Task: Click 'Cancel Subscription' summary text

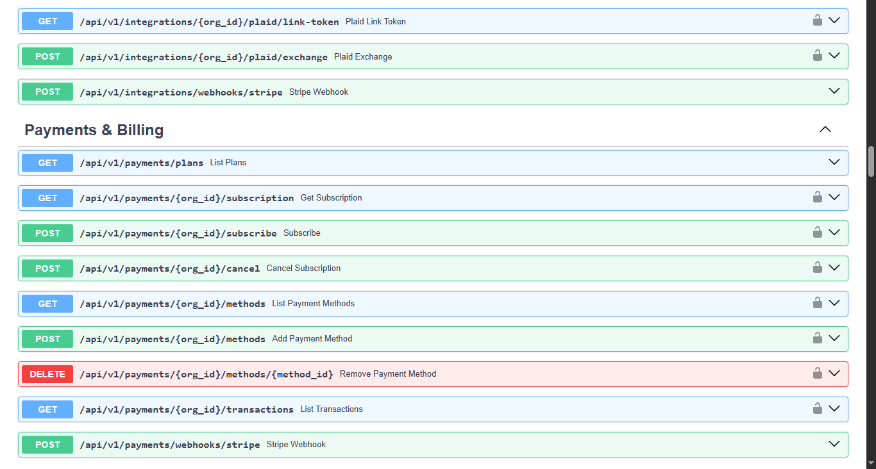Action: point(303,268)
